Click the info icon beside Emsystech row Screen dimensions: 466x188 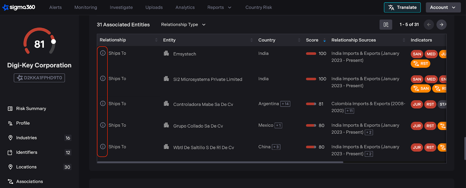[103, 53]
